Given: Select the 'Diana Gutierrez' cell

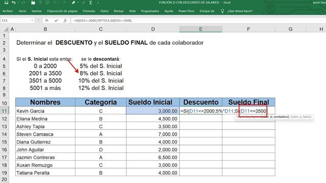Looking at the screenshot, I should click(45, 142).
